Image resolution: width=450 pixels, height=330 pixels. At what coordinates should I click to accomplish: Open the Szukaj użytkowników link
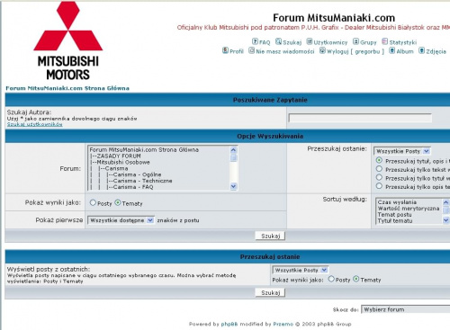(35, 124)
